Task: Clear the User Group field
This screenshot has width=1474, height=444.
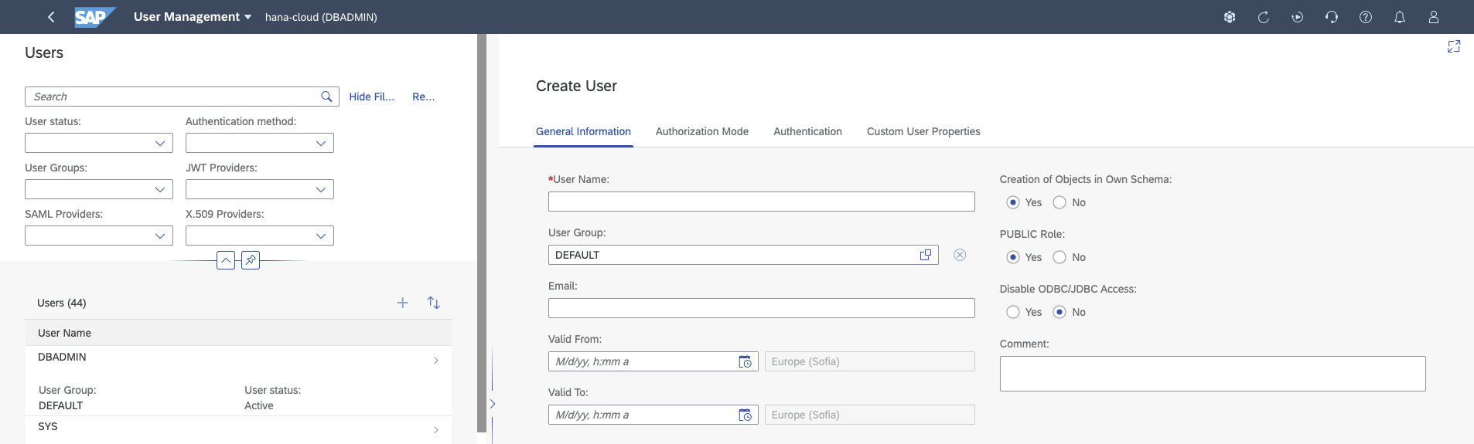Action: pyautogui.click(x=960, y=255)
